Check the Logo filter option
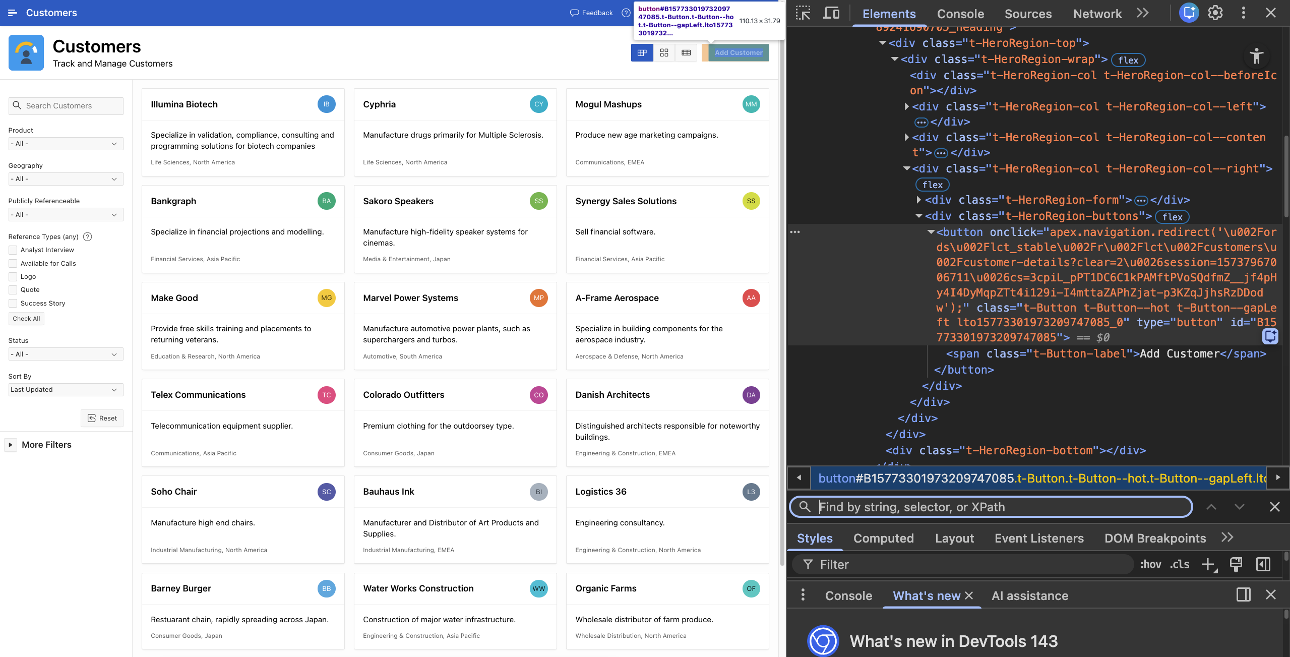 pyautogui.click(x=12, y=276)
